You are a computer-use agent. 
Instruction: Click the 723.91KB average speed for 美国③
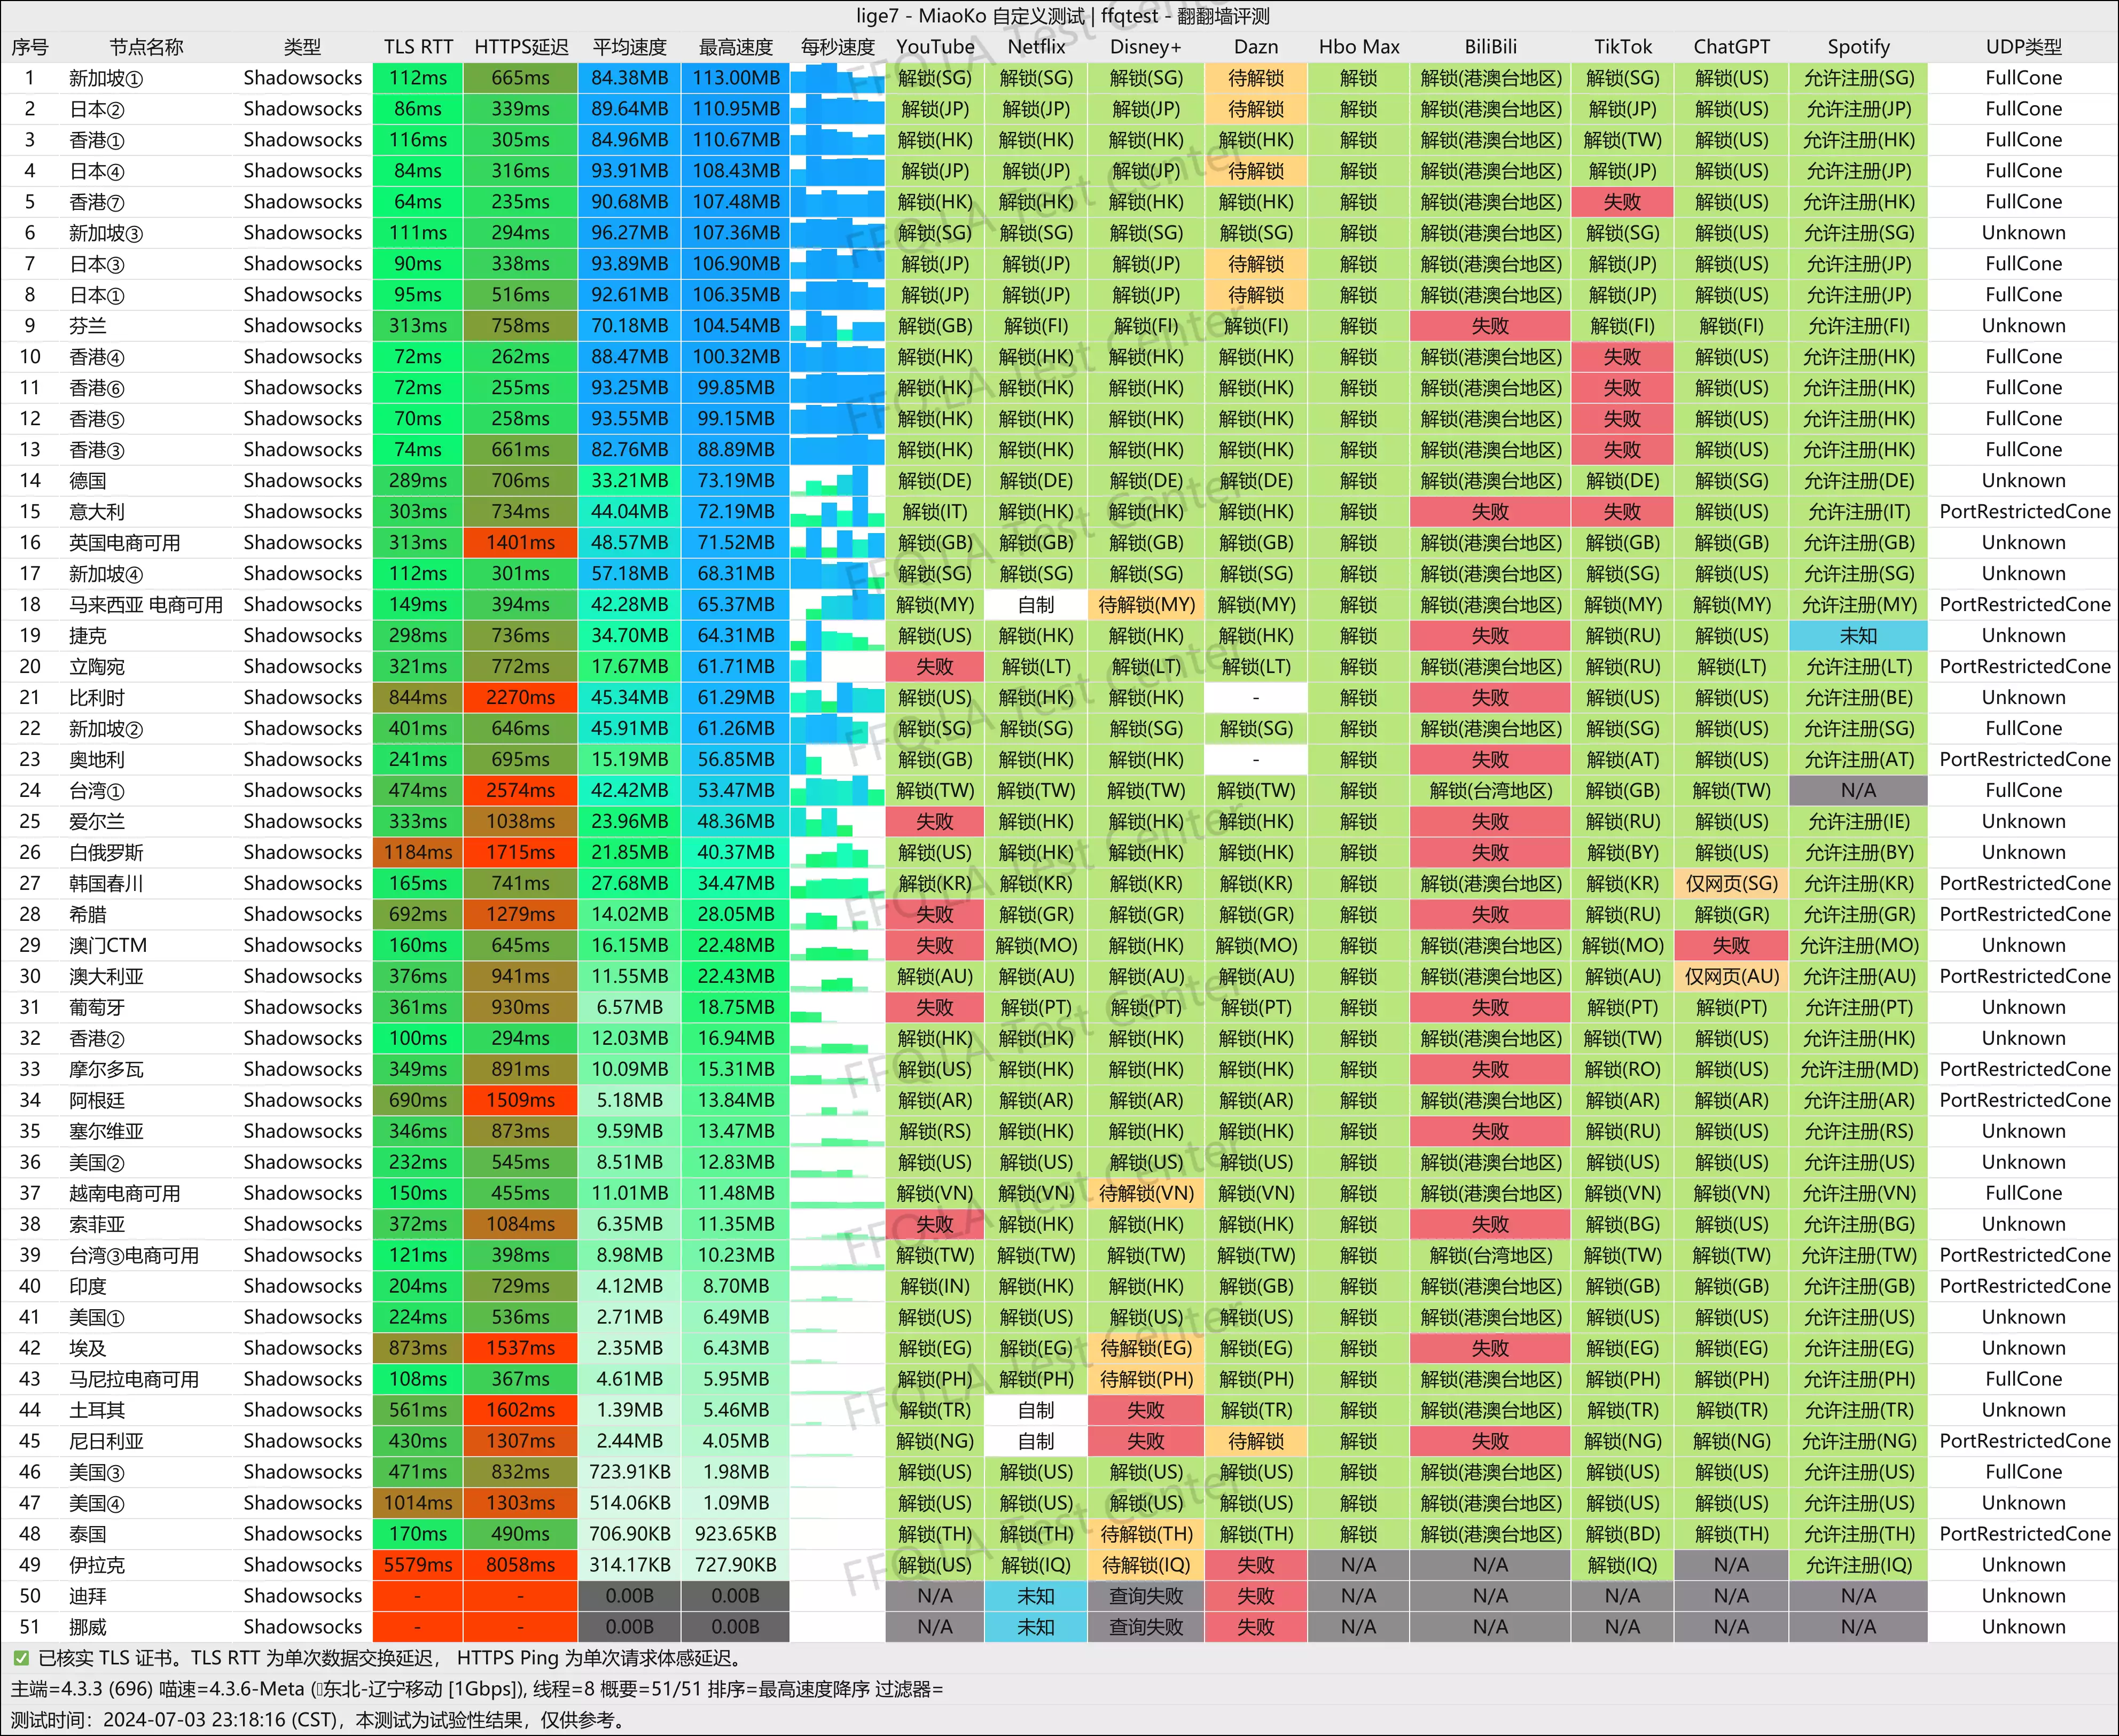coord(629,1473)
